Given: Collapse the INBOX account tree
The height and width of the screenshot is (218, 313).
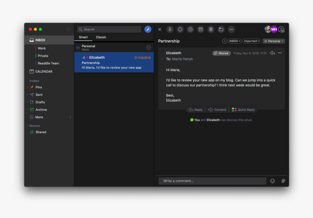Looking at the screenshot, I should 27,40.
